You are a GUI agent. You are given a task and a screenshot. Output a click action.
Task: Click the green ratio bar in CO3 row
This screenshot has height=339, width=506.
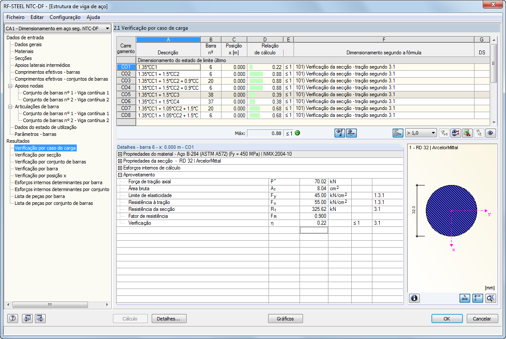pyautogui.click(x=256, y=81)
